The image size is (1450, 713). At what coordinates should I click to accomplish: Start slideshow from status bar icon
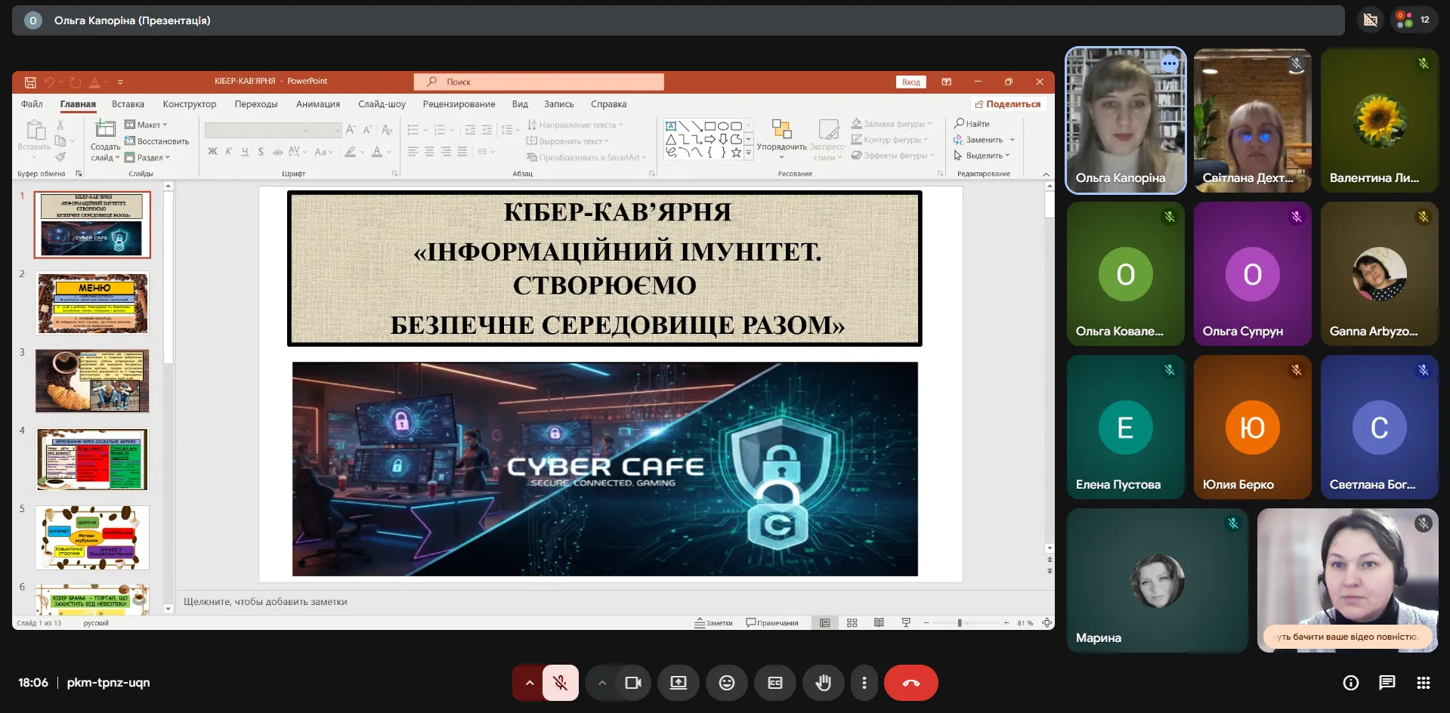pos(906,623)
